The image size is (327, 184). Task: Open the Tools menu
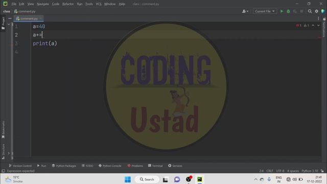pyautogui.click(x=89, y=4)
